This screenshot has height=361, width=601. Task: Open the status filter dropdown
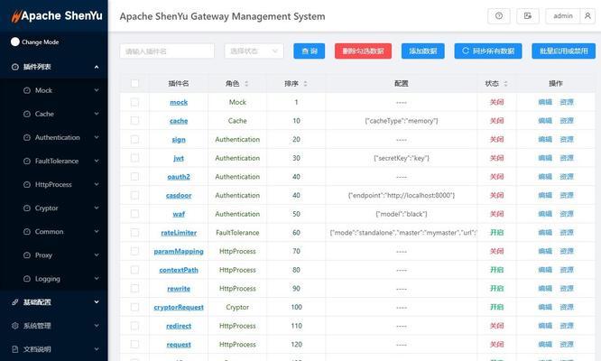254,51
